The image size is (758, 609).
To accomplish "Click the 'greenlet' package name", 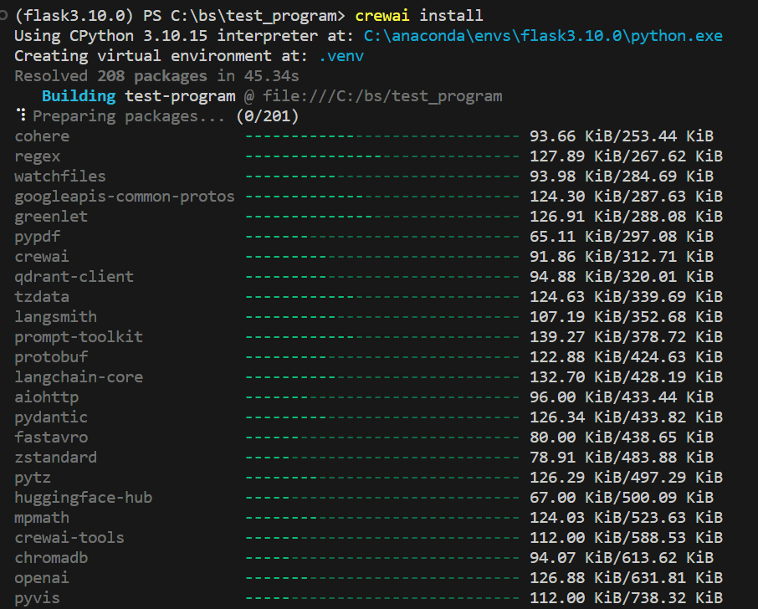I will point(51,217).
